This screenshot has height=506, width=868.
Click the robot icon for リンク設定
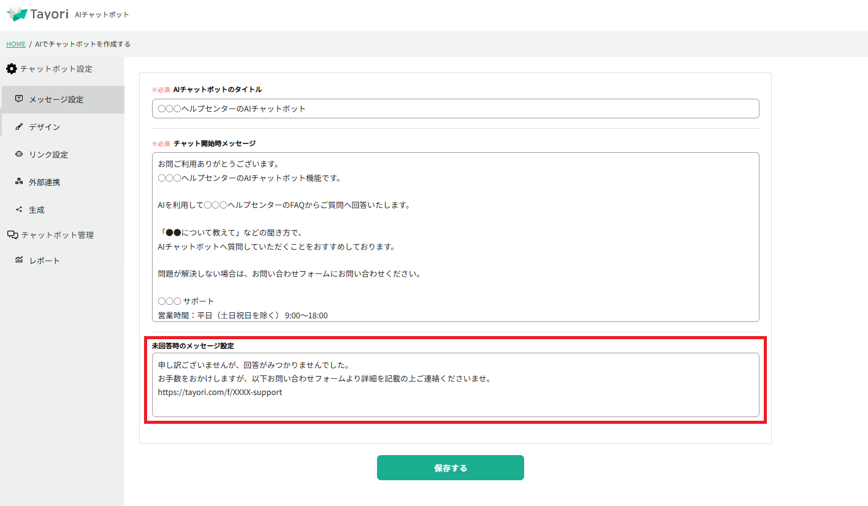click(19, 155)
